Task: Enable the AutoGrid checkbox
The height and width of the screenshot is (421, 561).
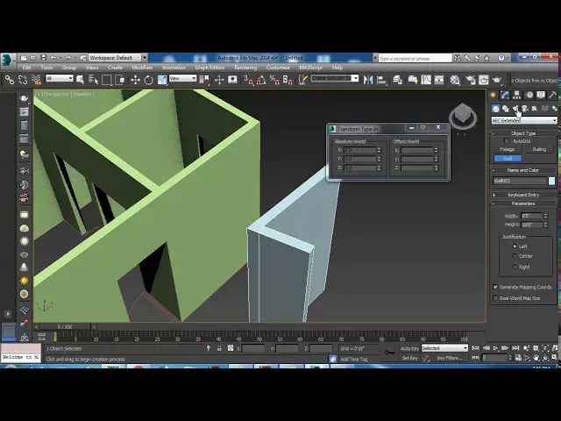Action: point(508,141)
